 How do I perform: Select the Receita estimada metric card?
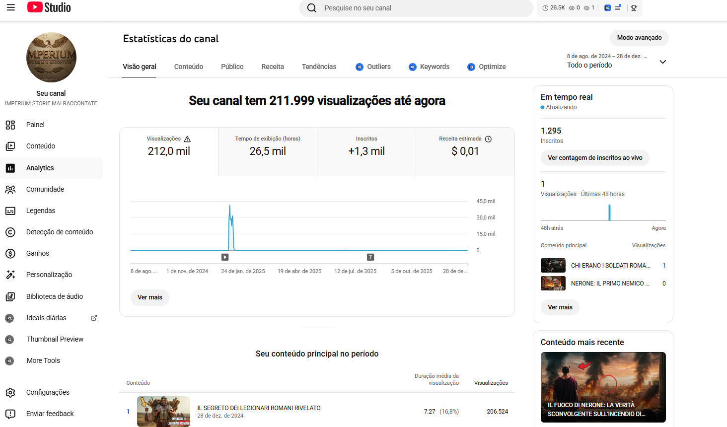465,152
